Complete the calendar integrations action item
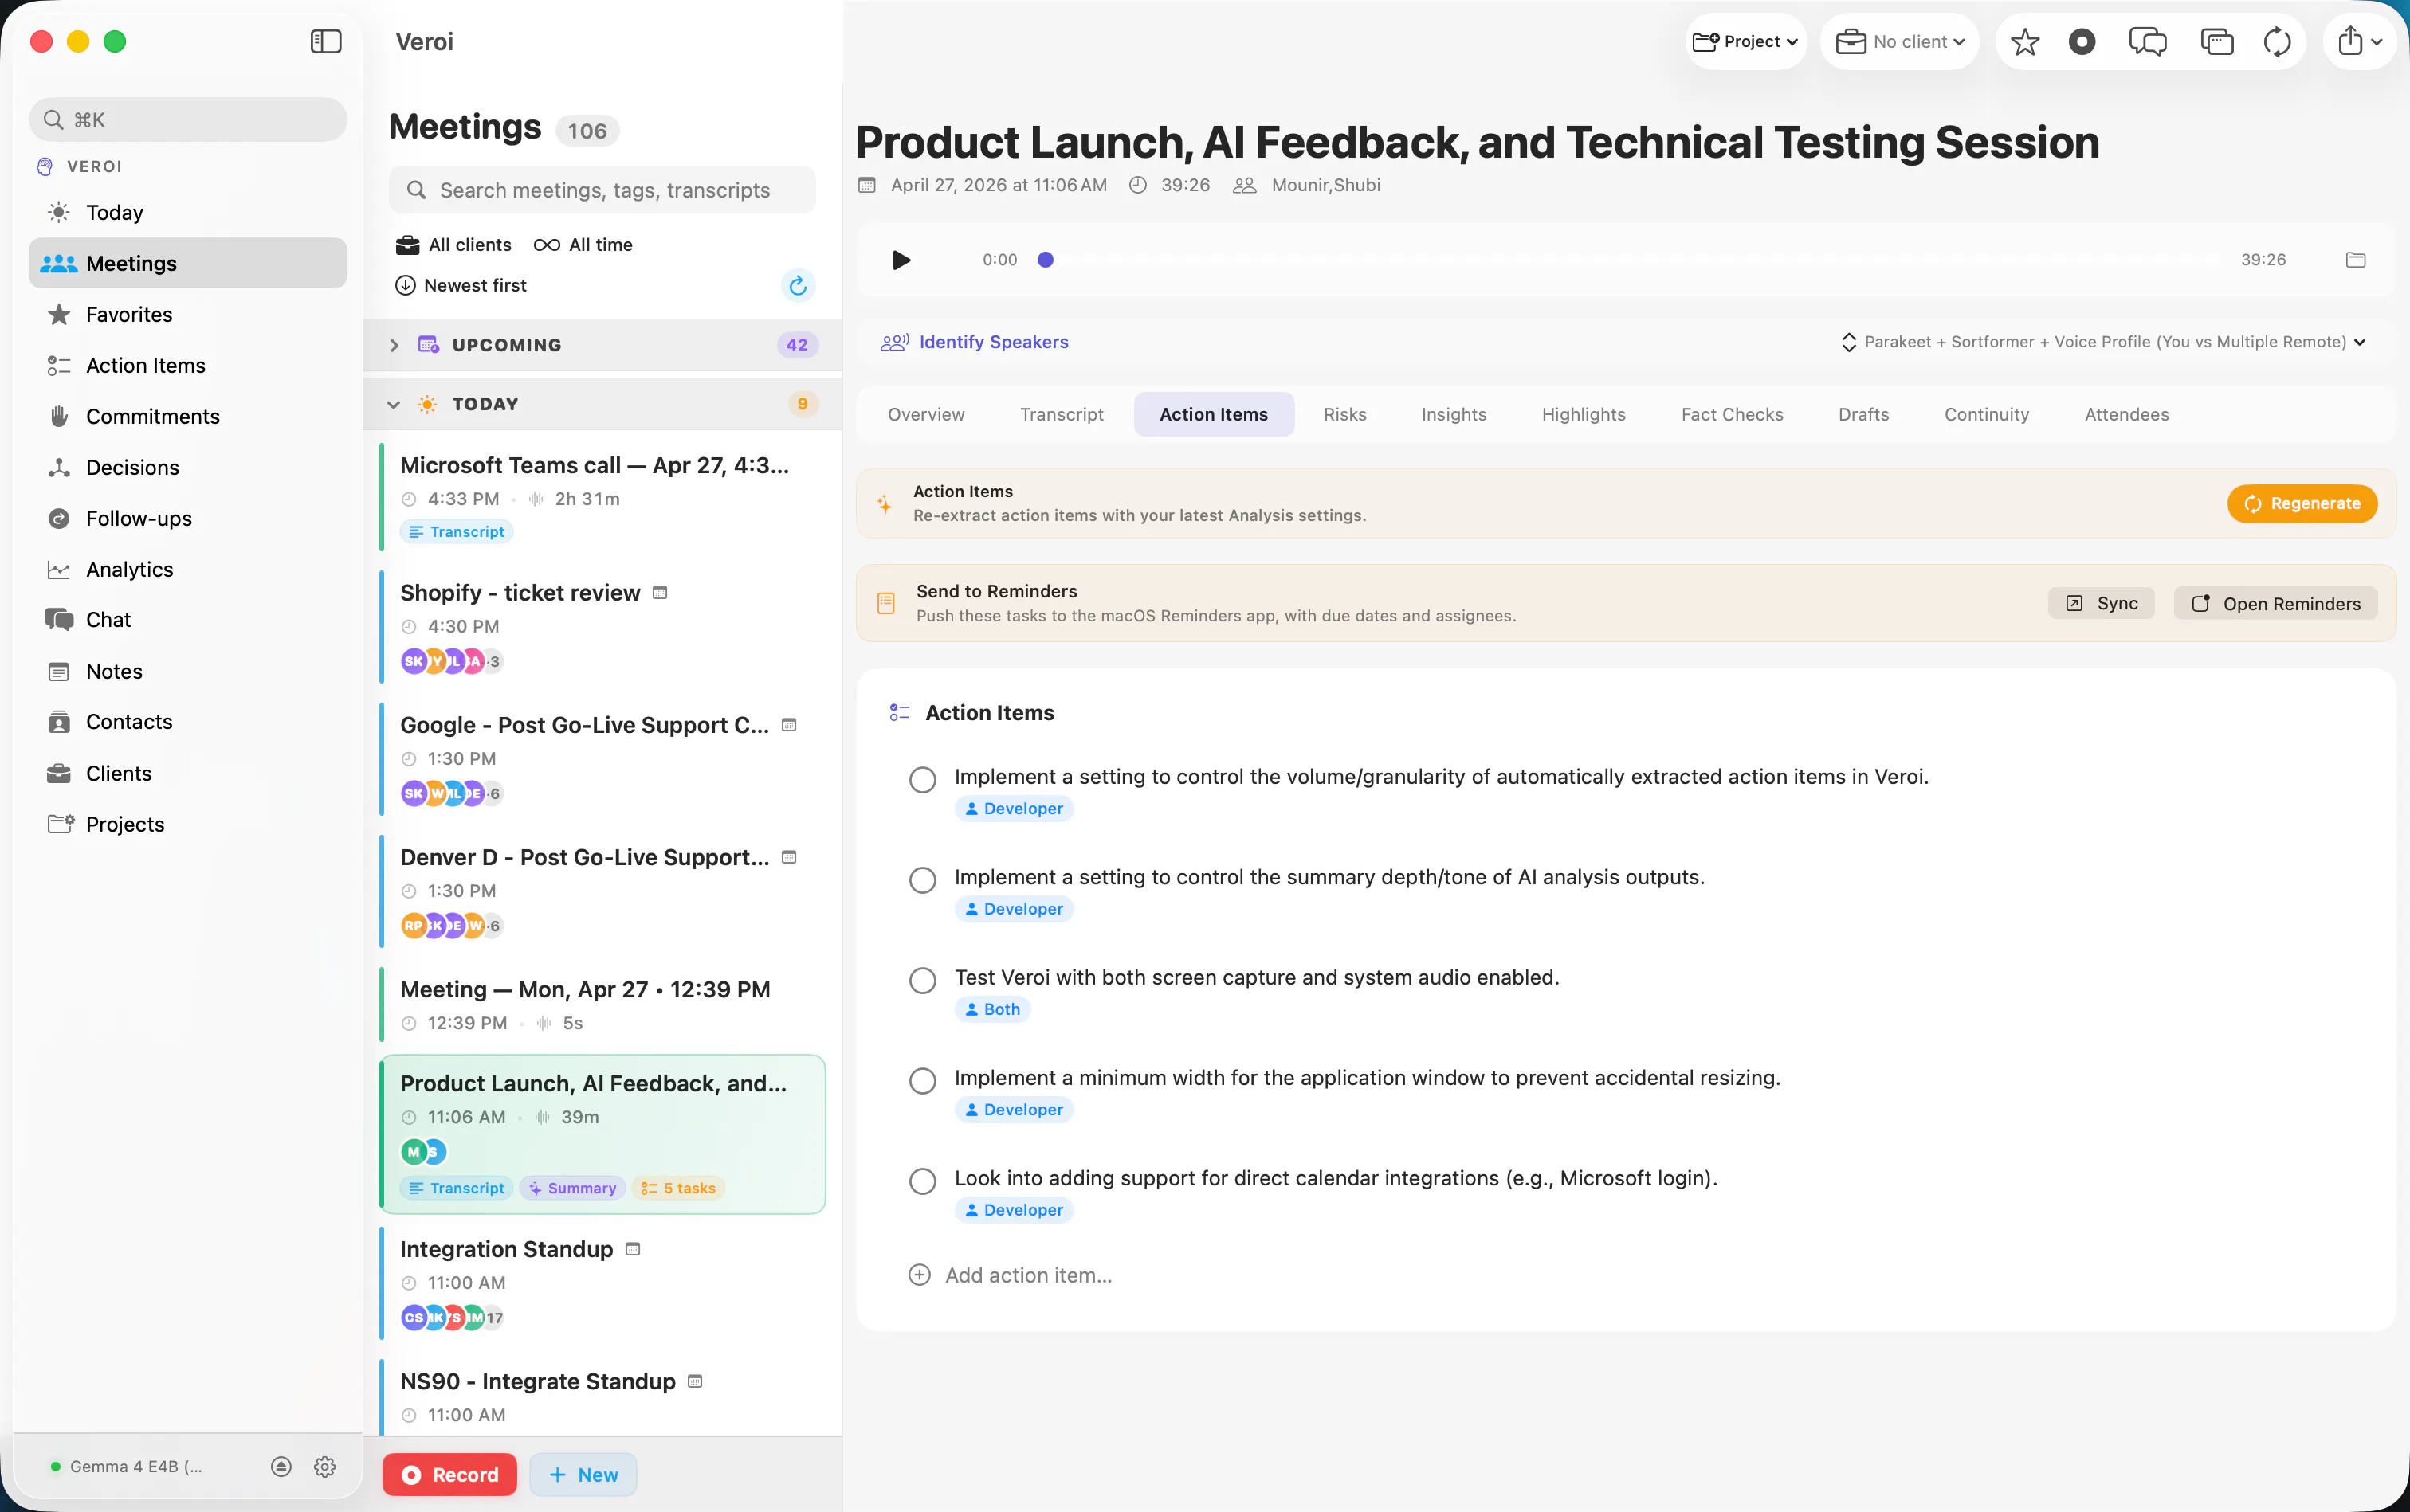The width and height of the screenshot is (2410, 1512). [922, 1181]
